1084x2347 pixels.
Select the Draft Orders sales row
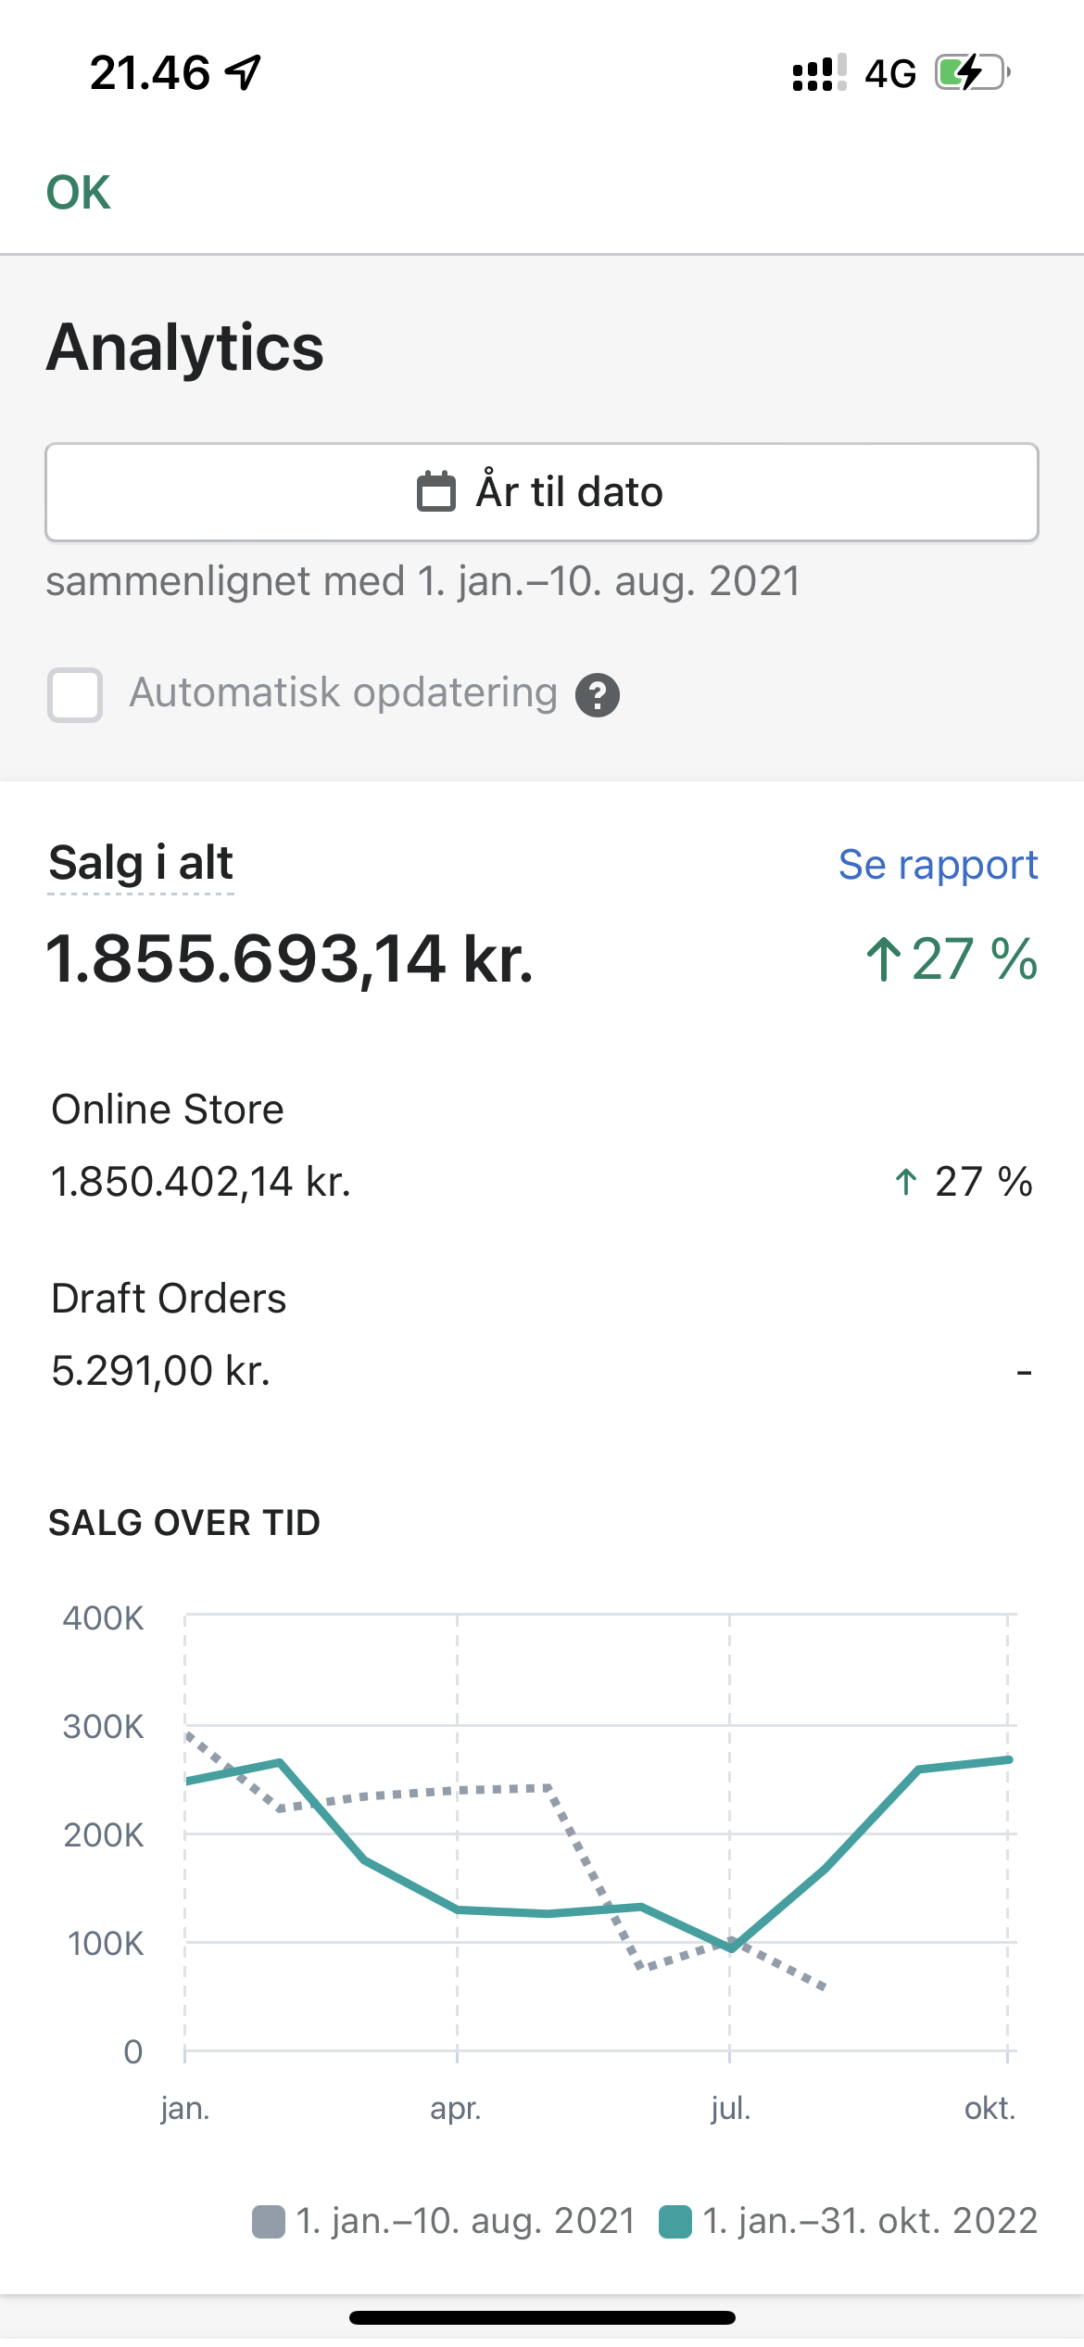click(541, 1335)
